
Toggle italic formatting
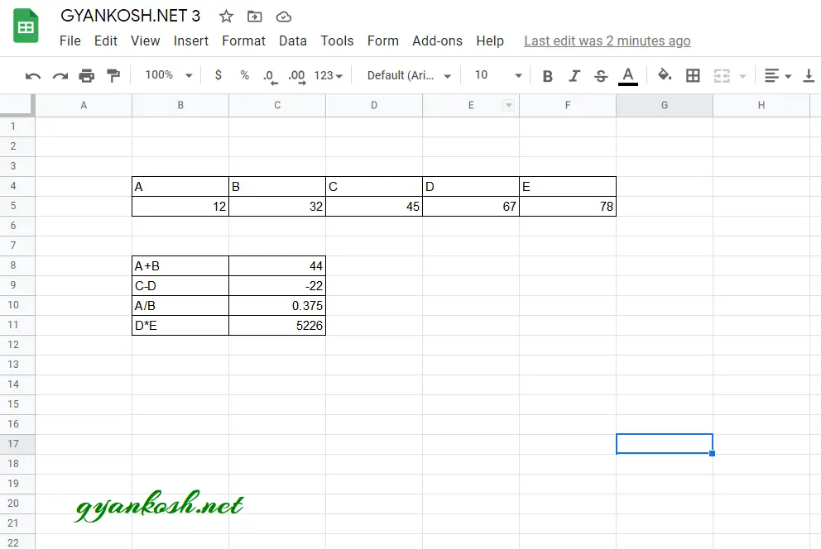[574, 76]
